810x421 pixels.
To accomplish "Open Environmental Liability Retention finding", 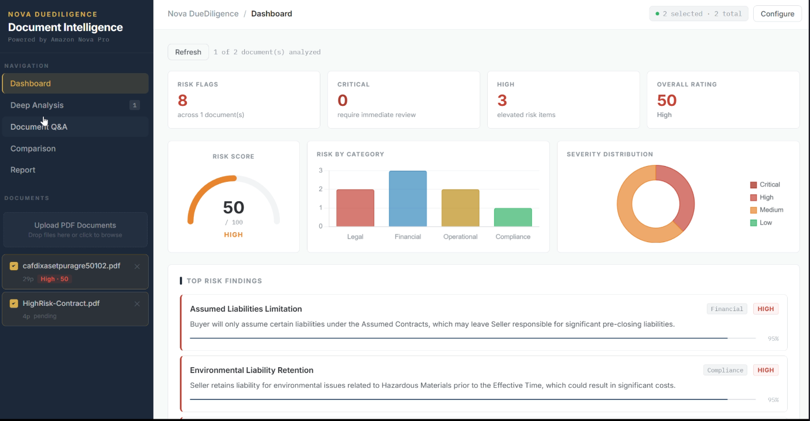I will [x=484, y=384].
